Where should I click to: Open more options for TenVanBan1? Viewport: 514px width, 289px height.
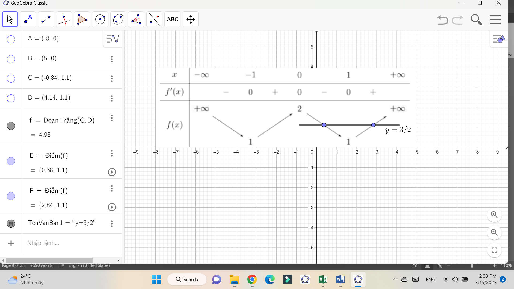point(112,224)
